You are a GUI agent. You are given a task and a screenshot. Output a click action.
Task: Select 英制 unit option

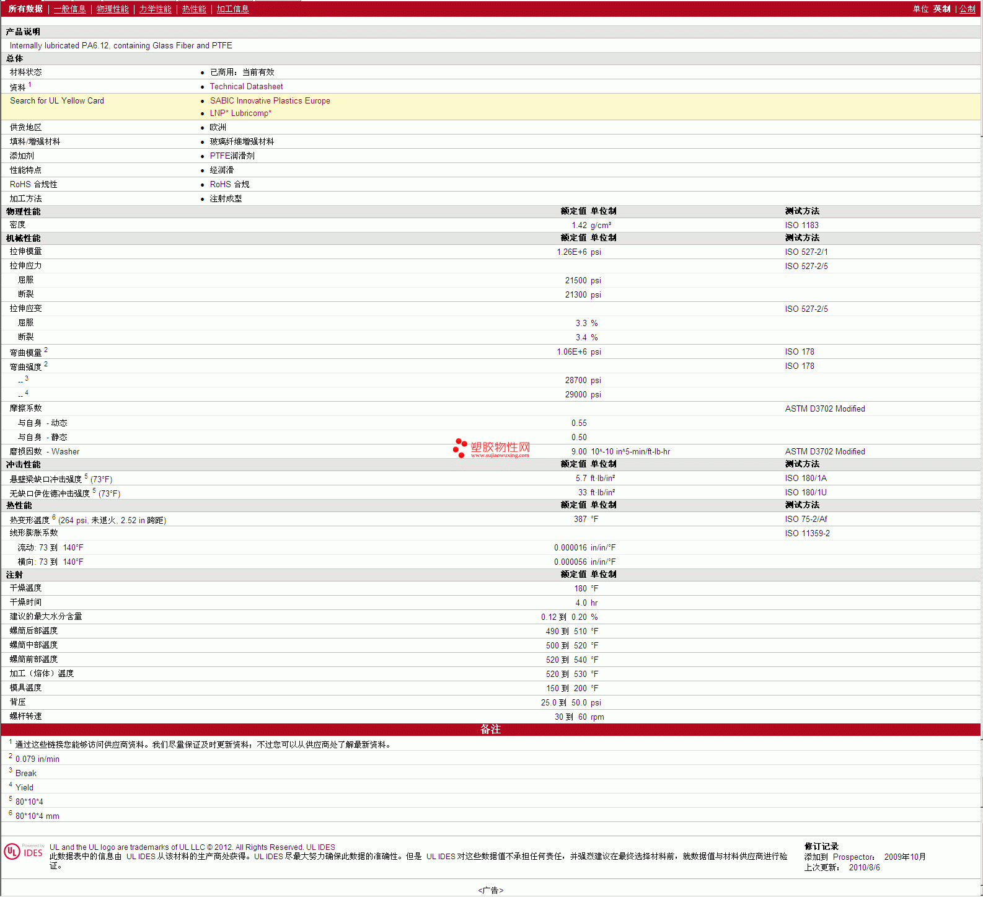[941, 9]
